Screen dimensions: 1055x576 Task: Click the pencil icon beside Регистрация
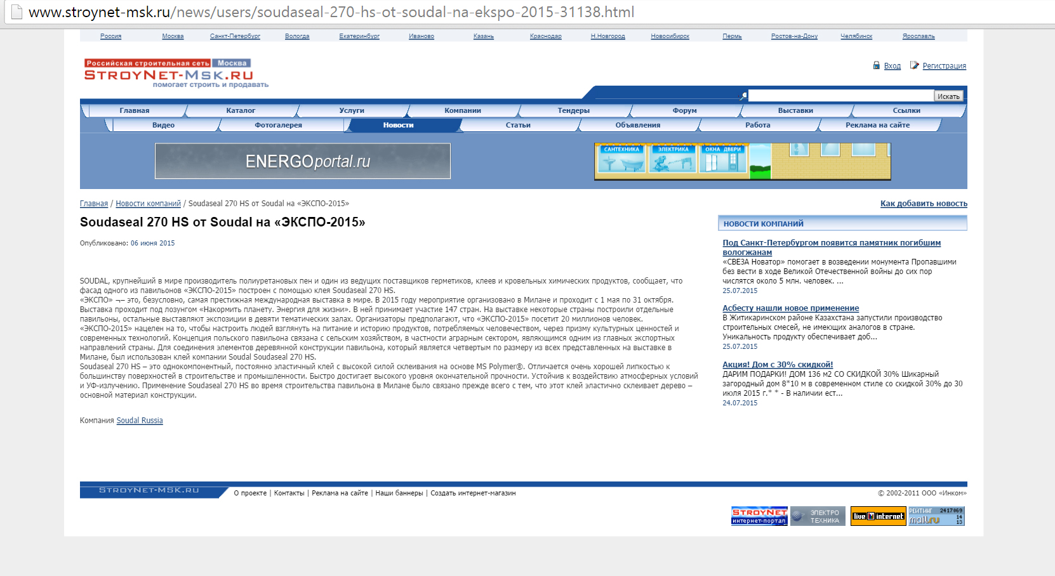pos(914,65)
